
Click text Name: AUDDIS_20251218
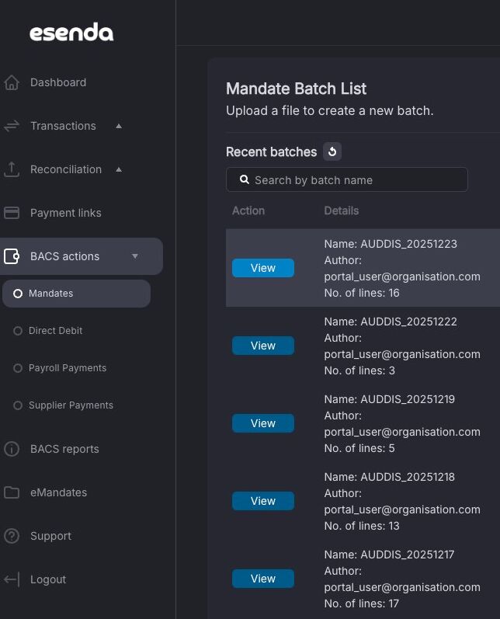390,477
